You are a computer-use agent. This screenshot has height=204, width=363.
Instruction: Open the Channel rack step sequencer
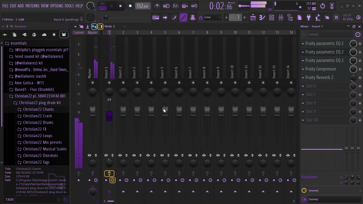click(x=271, y=18)
